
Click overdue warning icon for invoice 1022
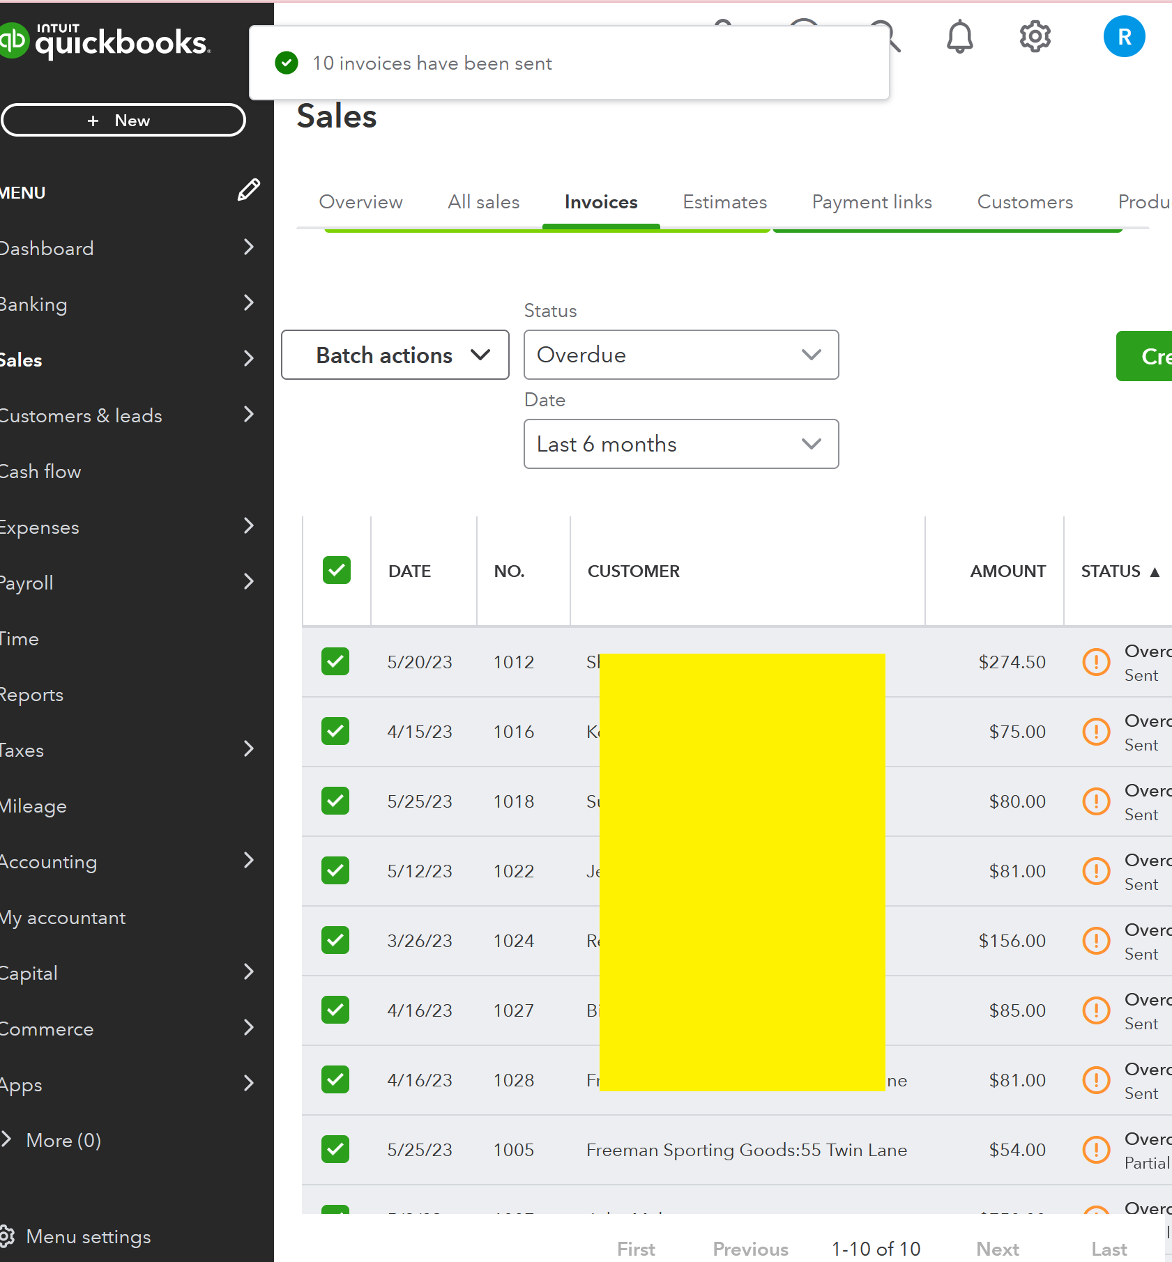[1096, 870]
